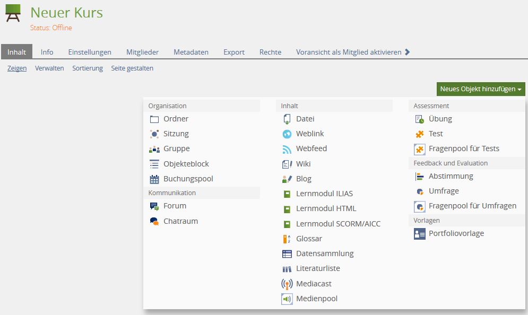Select the Sitzung session icon
This screenshot has width=528, height=315.
click(154, 134)
